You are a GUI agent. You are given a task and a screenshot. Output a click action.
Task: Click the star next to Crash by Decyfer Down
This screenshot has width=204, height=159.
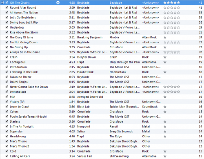[x=165, y=57]
